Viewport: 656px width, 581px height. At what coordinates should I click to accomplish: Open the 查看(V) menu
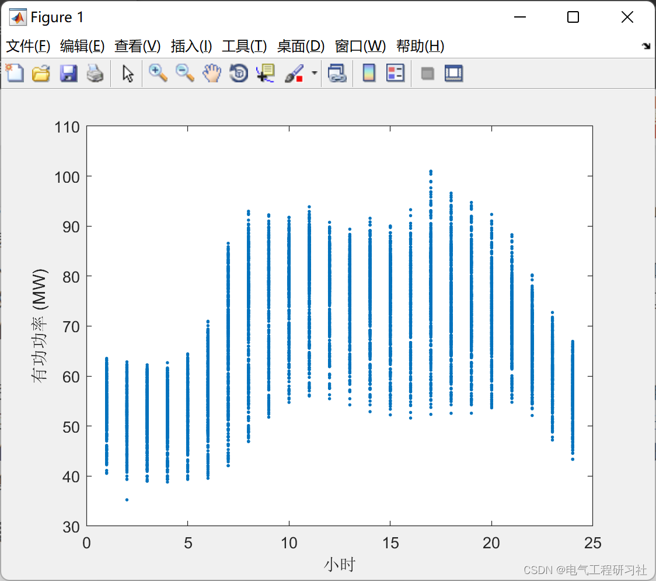(x=137, y=46)
